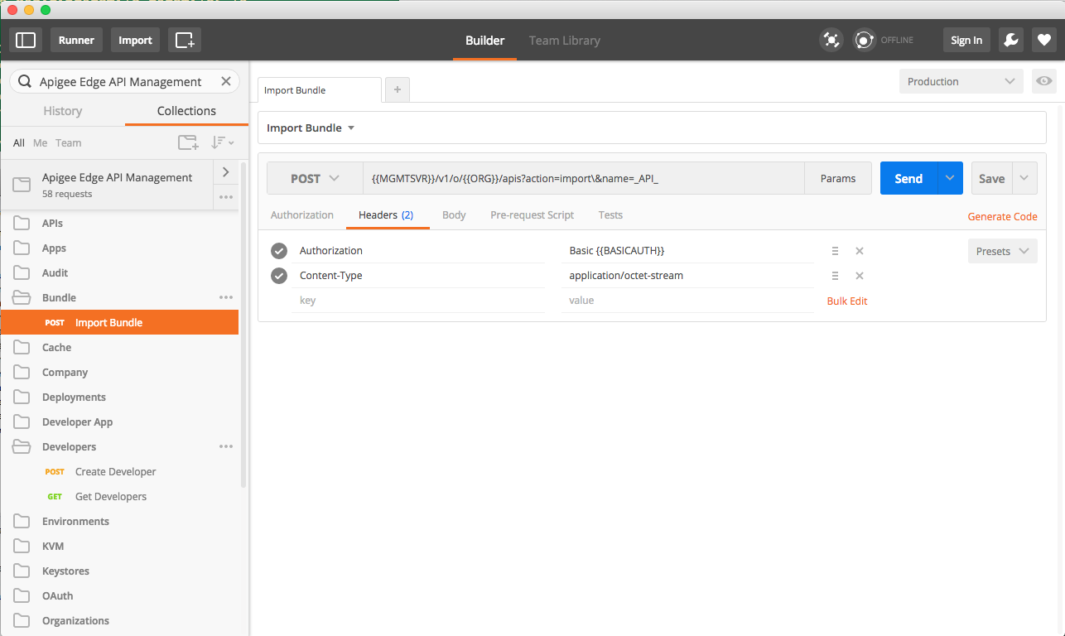Create a new collection folder icon
Viewport: 1065px width, 636px height.
point(189,142)
